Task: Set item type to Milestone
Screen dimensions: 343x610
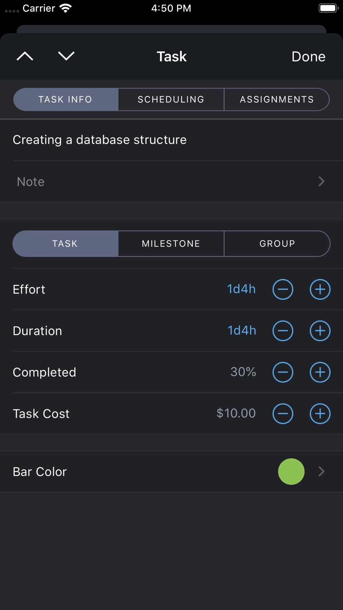Action: pyautogui.click(x=171, y=244)
